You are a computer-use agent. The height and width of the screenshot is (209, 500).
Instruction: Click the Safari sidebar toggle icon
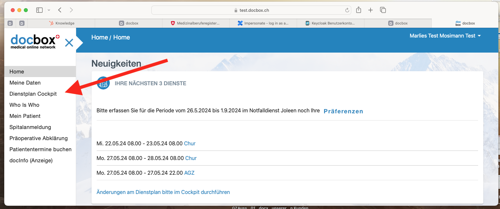pos(40,10)
